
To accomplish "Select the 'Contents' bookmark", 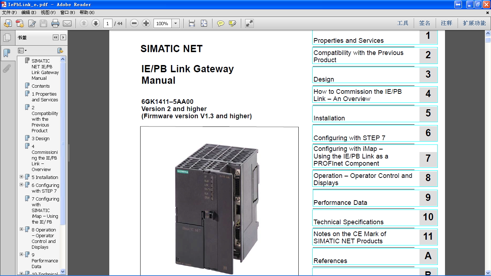I will point(41,86).
